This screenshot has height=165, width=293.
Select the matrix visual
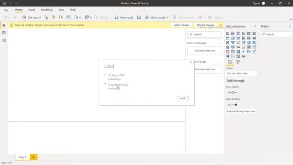pyautogui.click(x=238, y=52)
